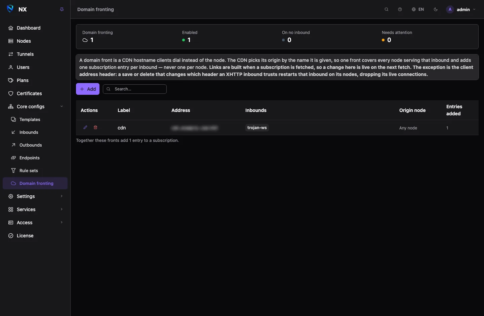Click the Enabled stat count

tap(189, 40)
